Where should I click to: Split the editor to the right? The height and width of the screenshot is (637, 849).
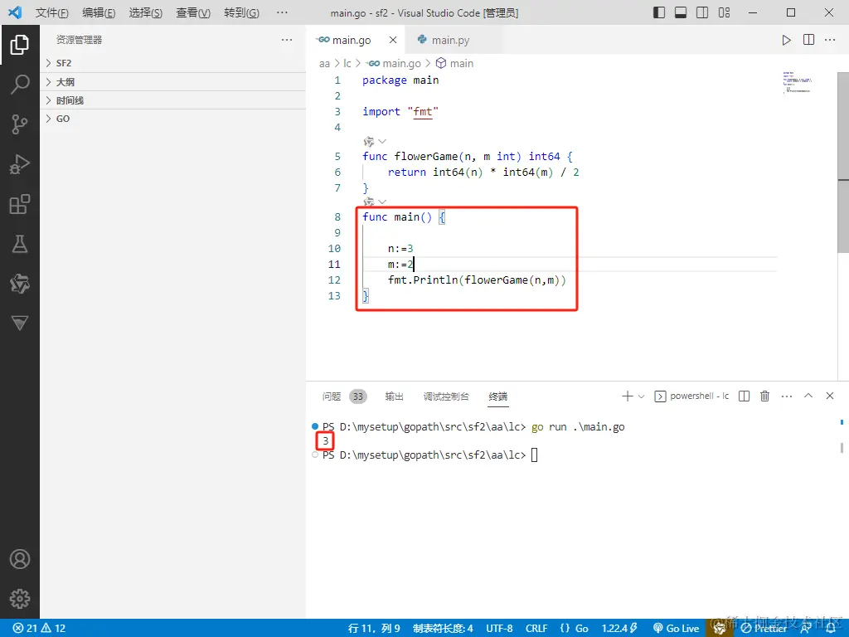[x=808, y=40]
